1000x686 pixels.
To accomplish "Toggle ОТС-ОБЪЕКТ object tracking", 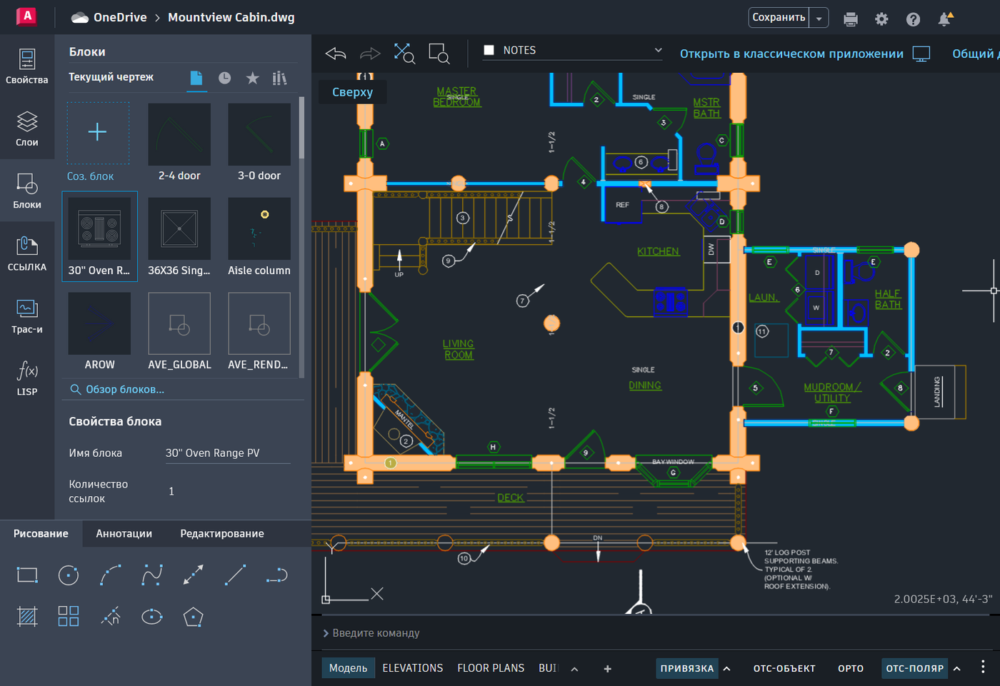I will click(x=784, y=668).
